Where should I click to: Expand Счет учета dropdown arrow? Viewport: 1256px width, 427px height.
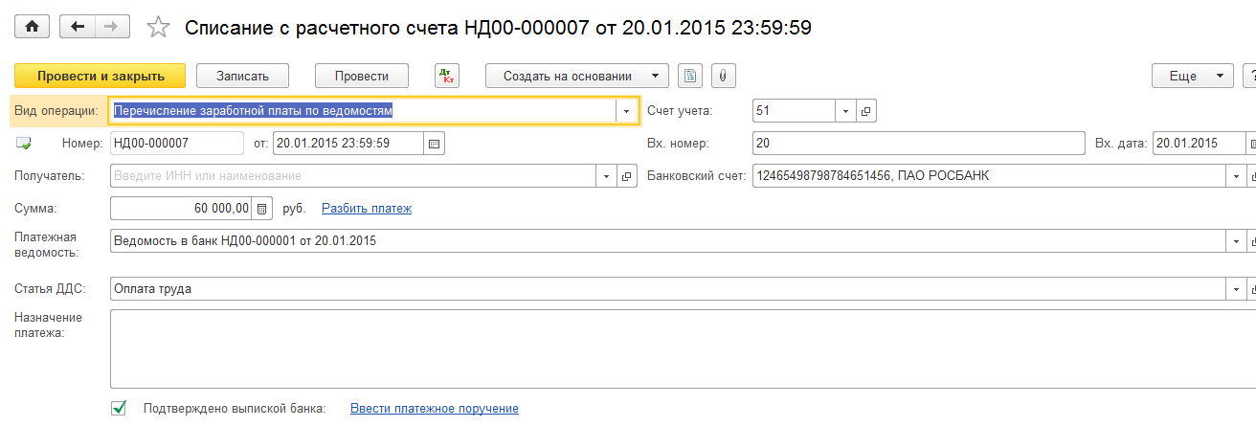[845, 111]
